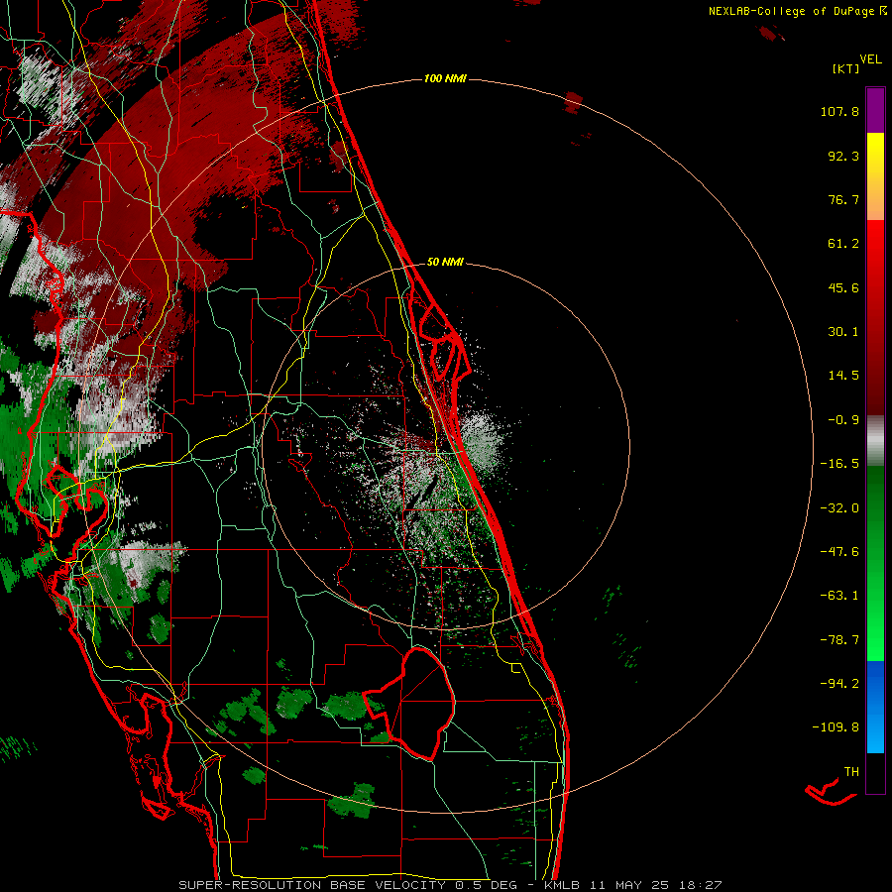Click the 92.3 legend value
The image size is (892, 892).
(843, 156)
